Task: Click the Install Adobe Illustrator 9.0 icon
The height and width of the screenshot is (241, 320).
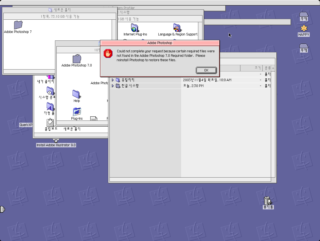Action: click(x=56, y=141)
